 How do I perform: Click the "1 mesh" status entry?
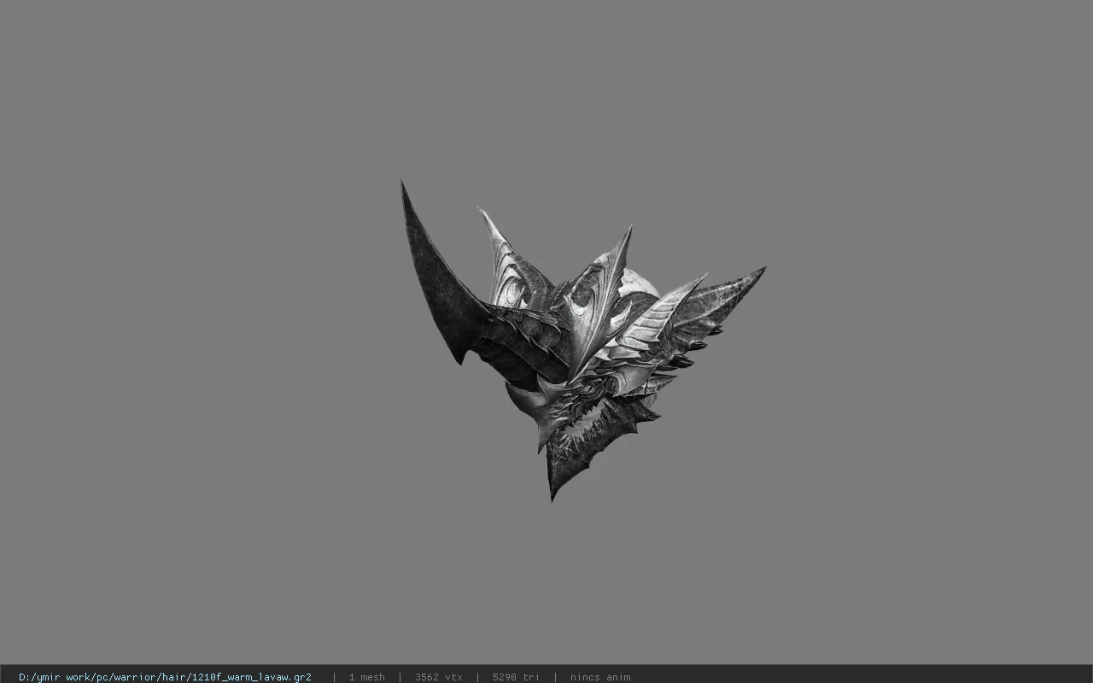(x=366, y=677)
